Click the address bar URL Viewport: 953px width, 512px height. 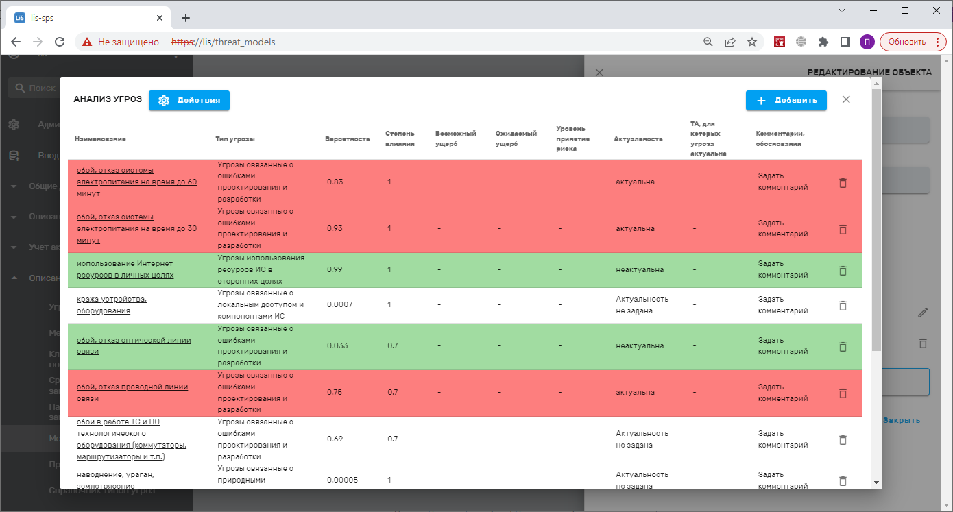pos(223,42)
